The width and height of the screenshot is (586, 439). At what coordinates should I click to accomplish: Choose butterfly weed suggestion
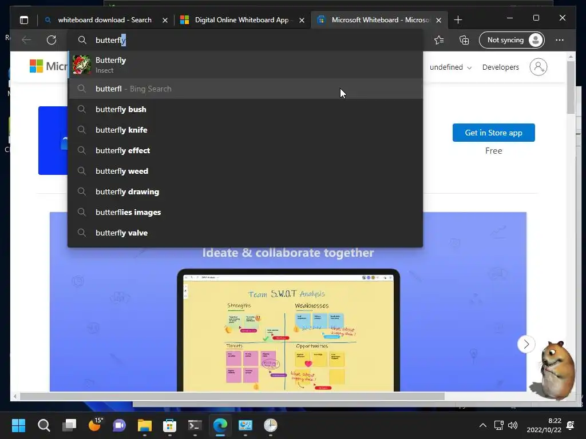coord(245,171)
